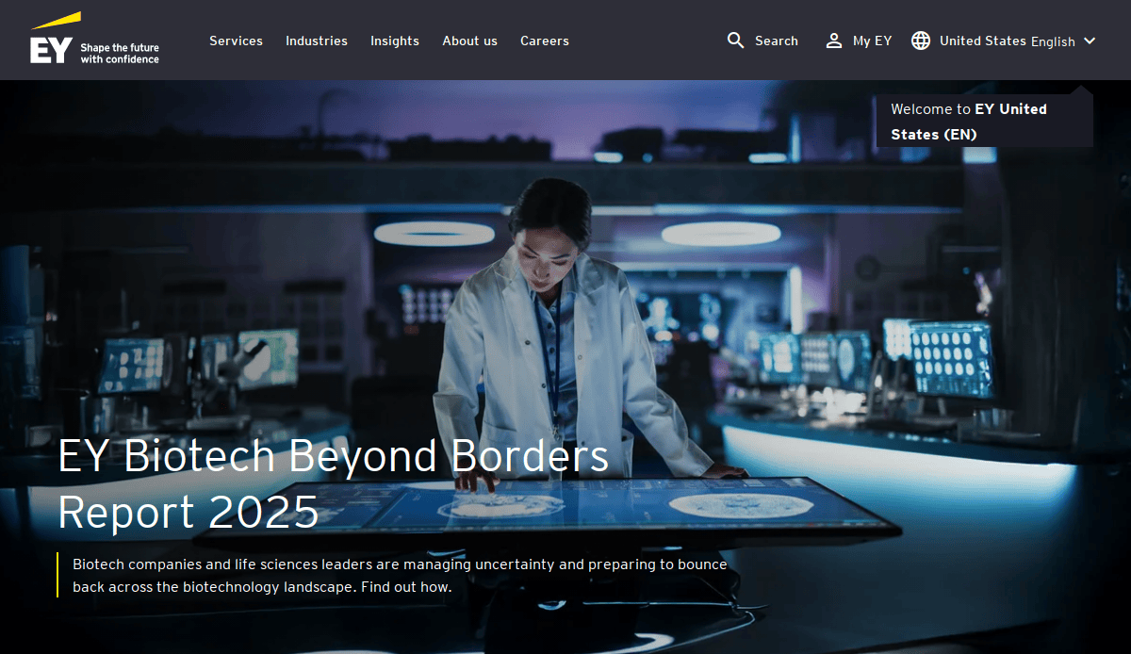Screen dimensions: 1131x654
Task: Open search using the magnifier icon
Action: 735,41
